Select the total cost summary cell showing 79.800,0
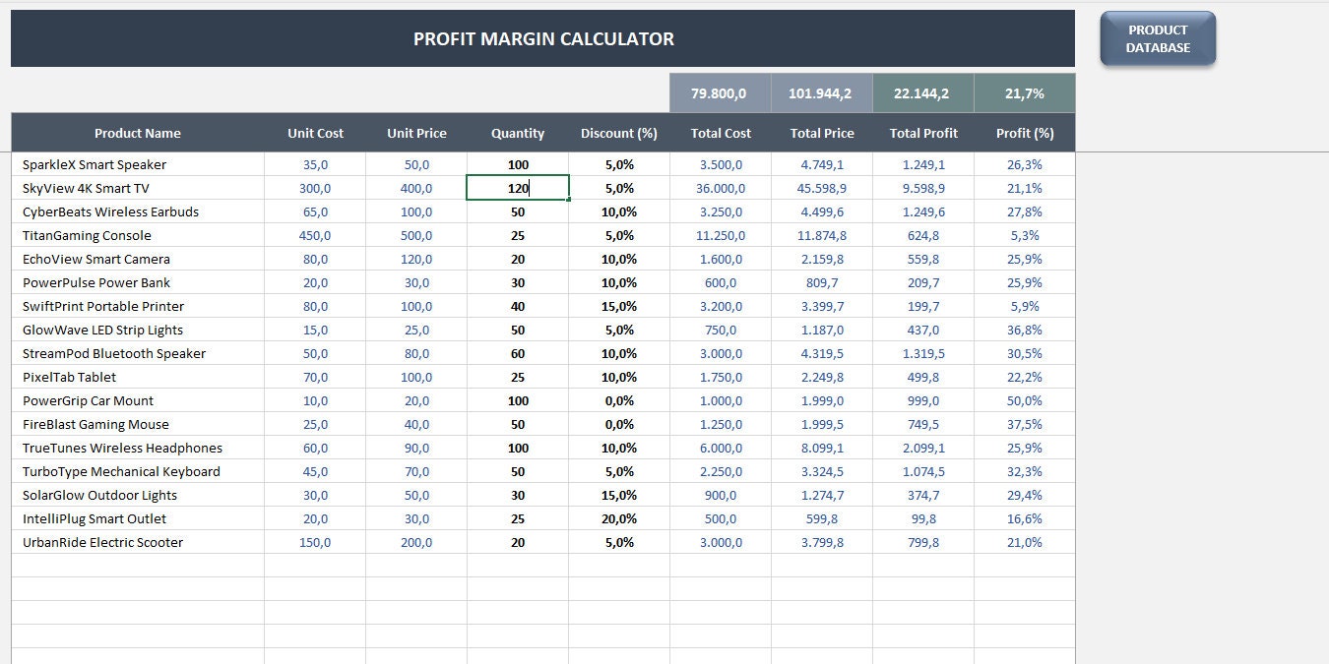1329x664 pixels. pyautogui.click(x=720, y=92)
